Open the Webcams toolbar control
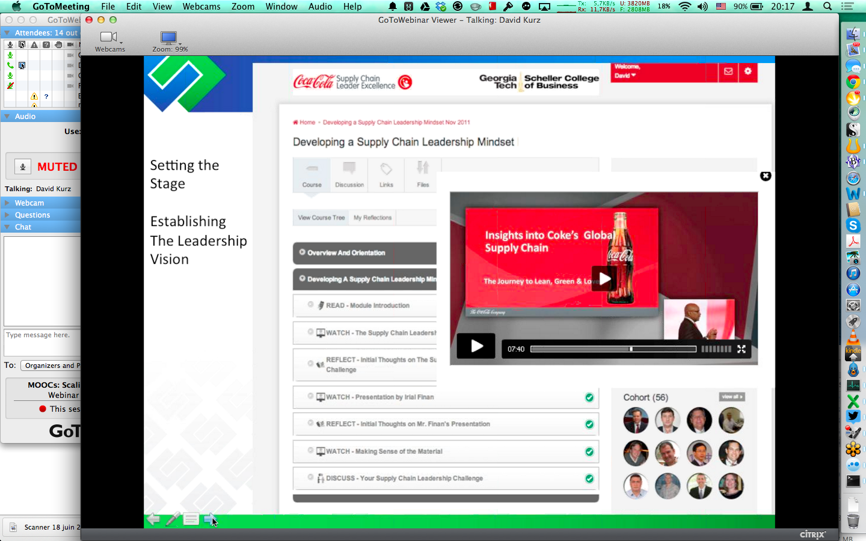 [110, 41]
